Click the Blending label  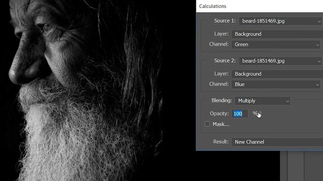click(x=222, y=101)
